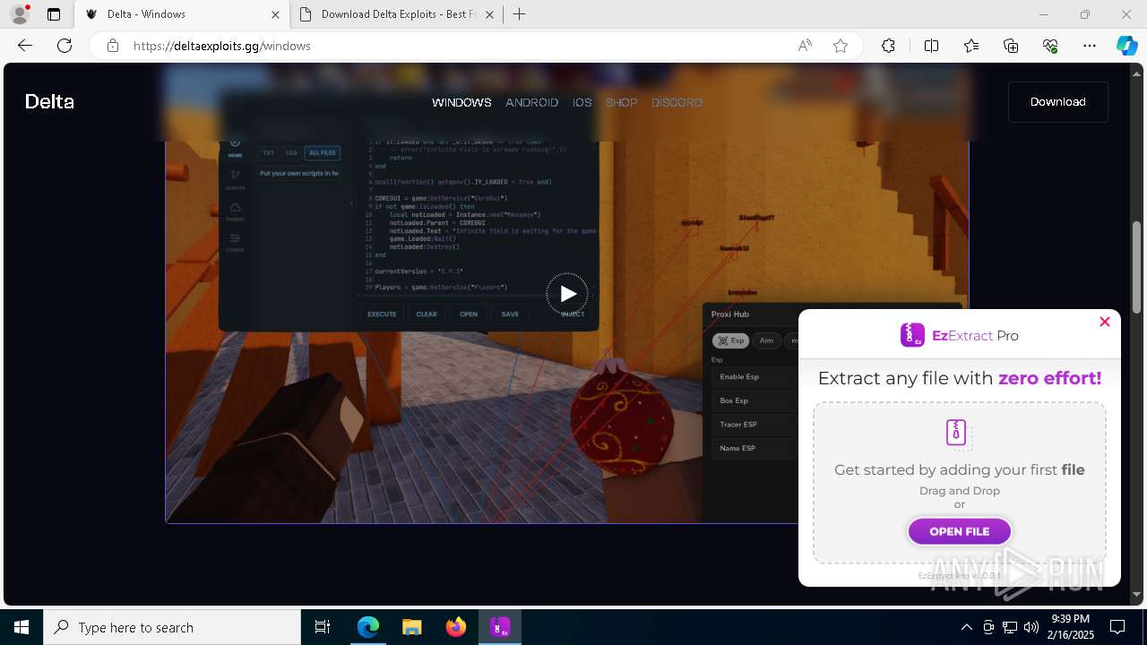Open Task View from the taskbar
The image size is (1147, 645).
323,627
